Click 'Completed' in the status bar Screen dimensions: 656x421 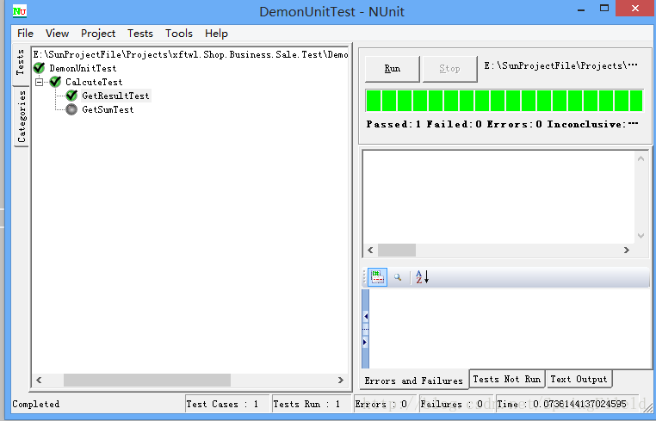click(36, 404)
